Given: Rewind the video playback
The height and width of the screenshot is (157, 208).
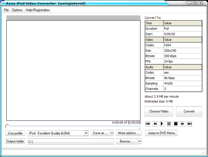Looking at the screenshot, I should tap(155, 124).
